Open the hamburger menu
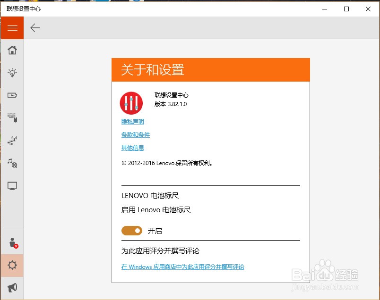 coord(12,28)
